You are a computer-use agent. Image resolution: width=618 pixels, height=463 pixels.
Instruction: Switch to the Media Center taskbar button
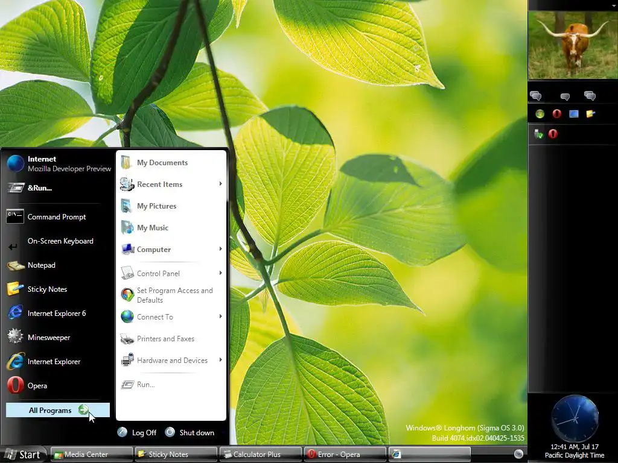pos(92,455)
